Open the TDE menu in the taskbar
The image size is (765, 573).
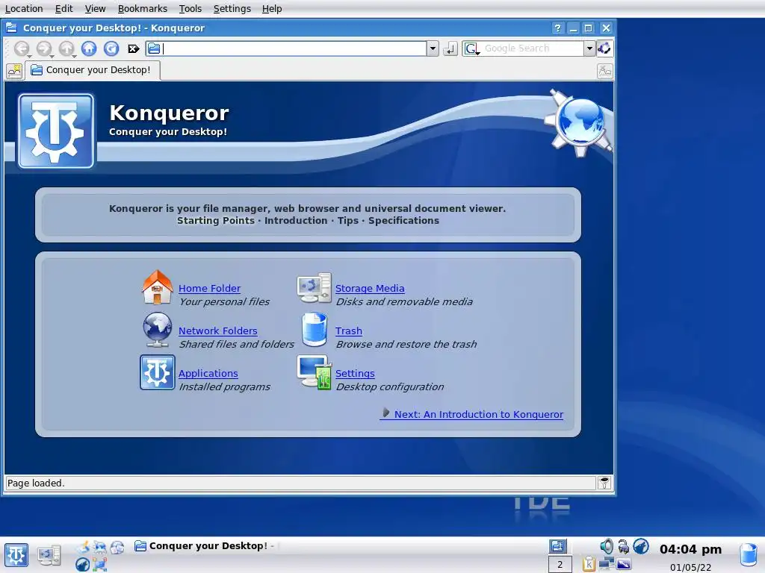[x=16, y=555]
